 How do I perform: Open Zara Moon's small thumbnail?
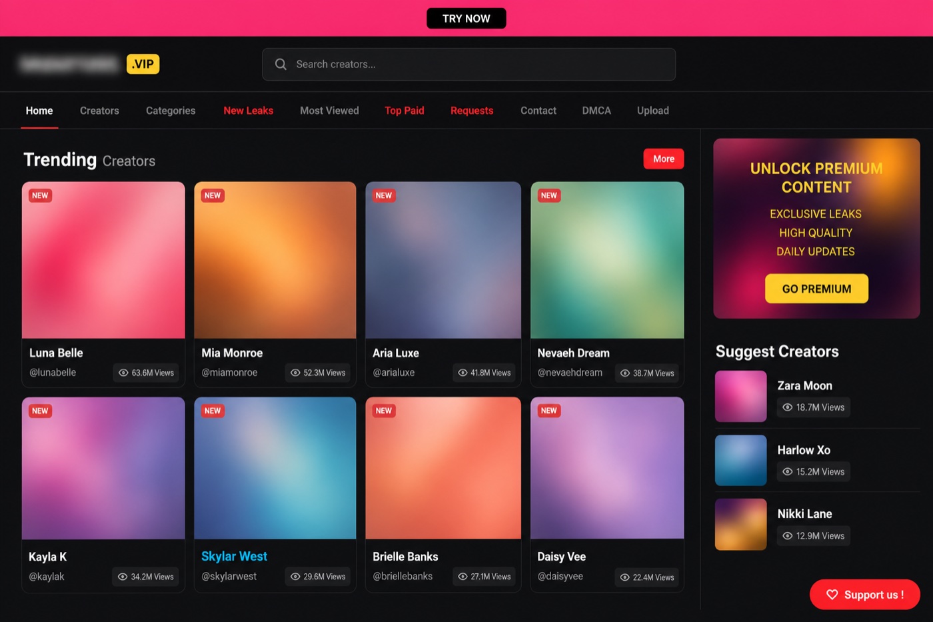741,396
